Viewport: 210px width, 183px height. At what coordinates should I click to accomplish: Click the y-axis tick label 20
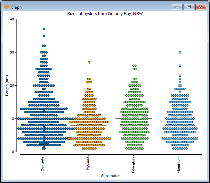[x=12, y=86]
